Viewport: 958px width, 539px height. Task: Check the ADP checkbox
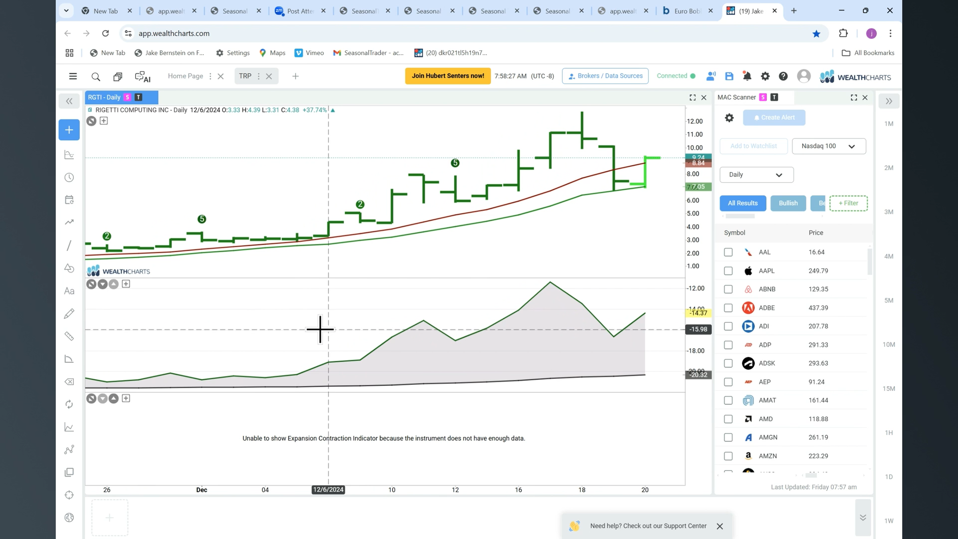(x=728, y=345)
